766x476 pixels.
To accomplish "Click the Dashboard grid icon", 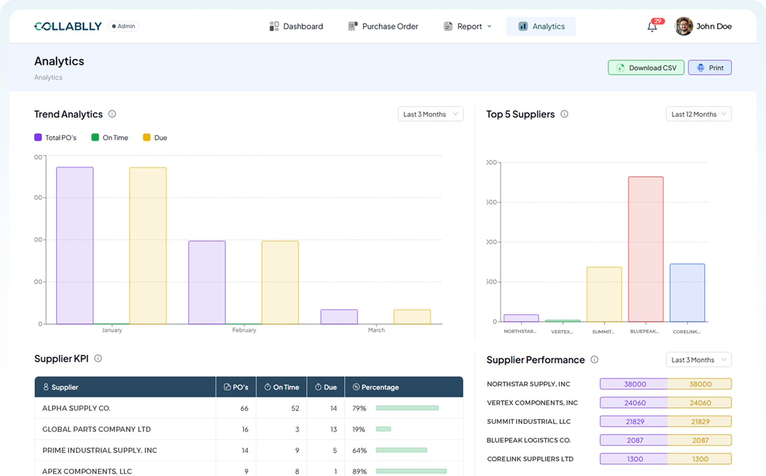I will [274, 26].
